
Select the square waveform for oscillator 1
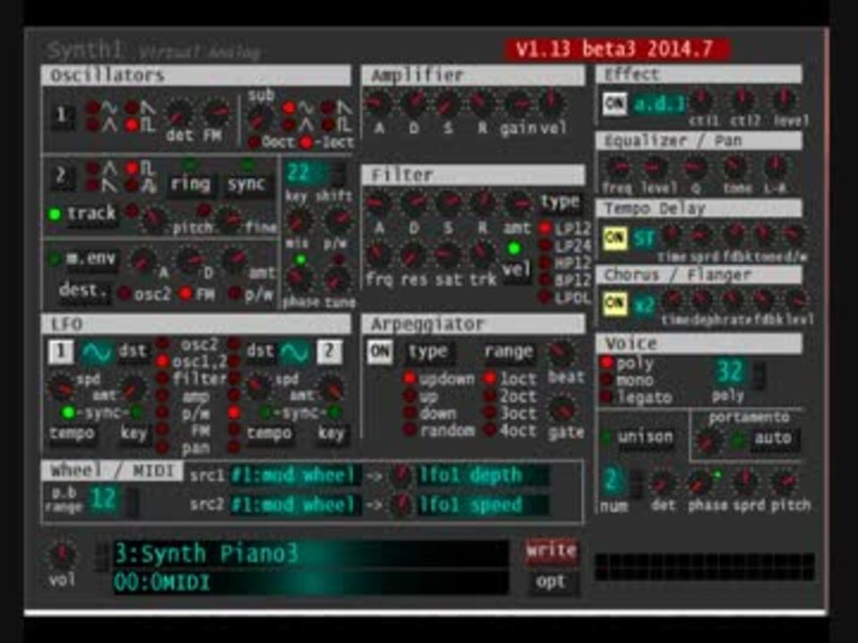(132, 125)
